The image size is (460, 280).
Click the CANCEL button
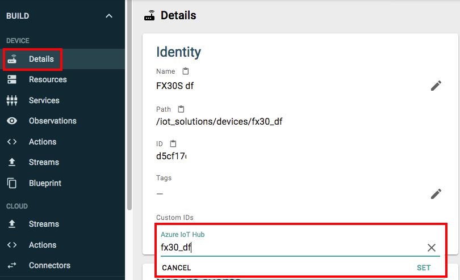coord(177,268)
